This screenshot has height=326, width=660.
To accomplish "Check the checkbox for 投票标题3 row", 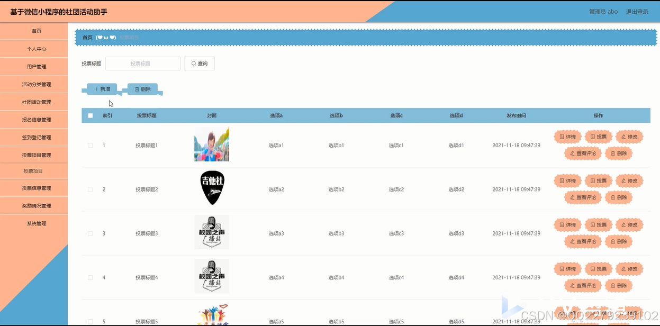I will 90,233.
